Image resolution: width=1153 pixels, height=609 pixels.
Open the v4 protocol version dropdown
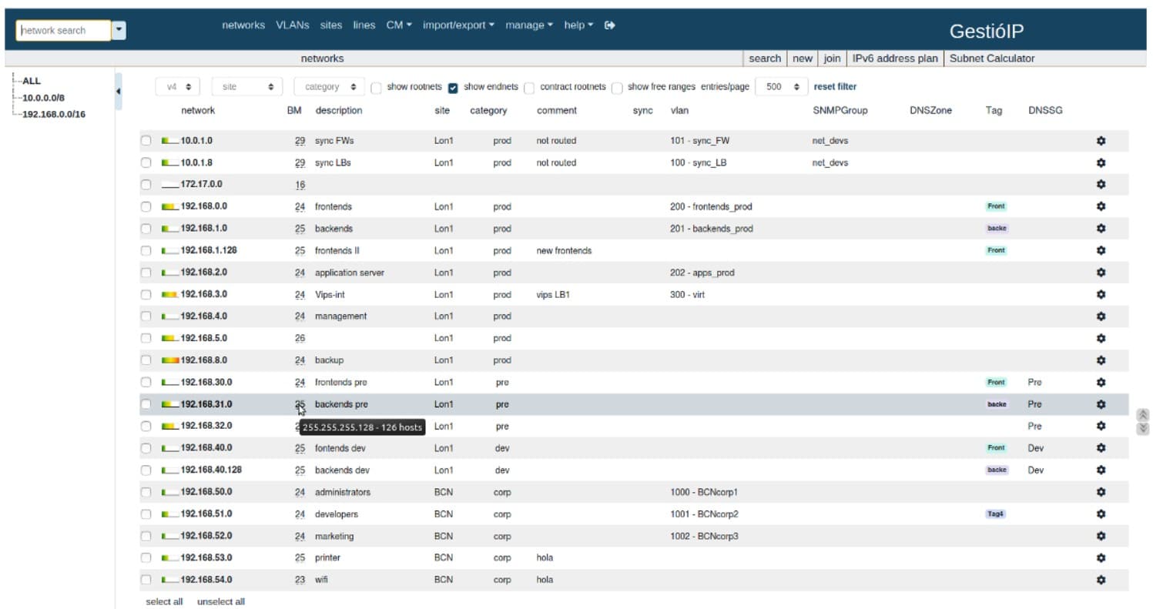177,86
